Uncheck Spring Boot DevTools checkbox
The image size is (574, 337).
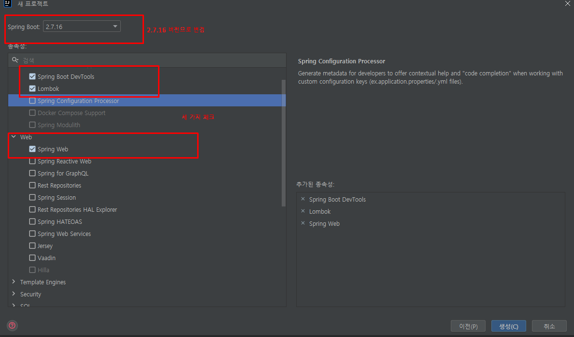32,76
